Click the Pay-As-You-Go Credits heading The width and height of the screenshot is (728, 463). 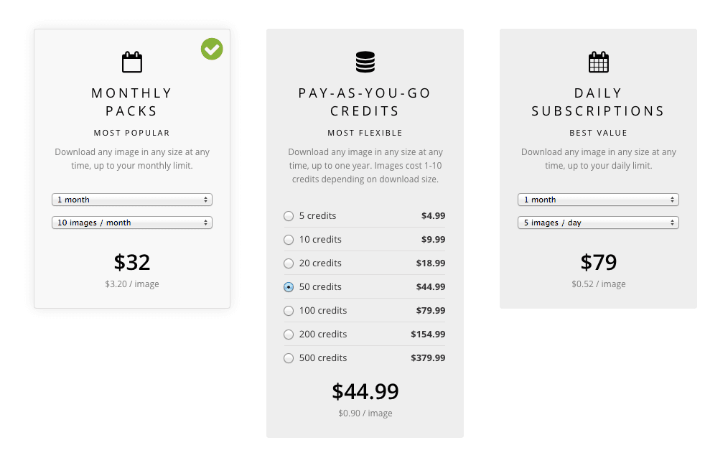(365, 102)
